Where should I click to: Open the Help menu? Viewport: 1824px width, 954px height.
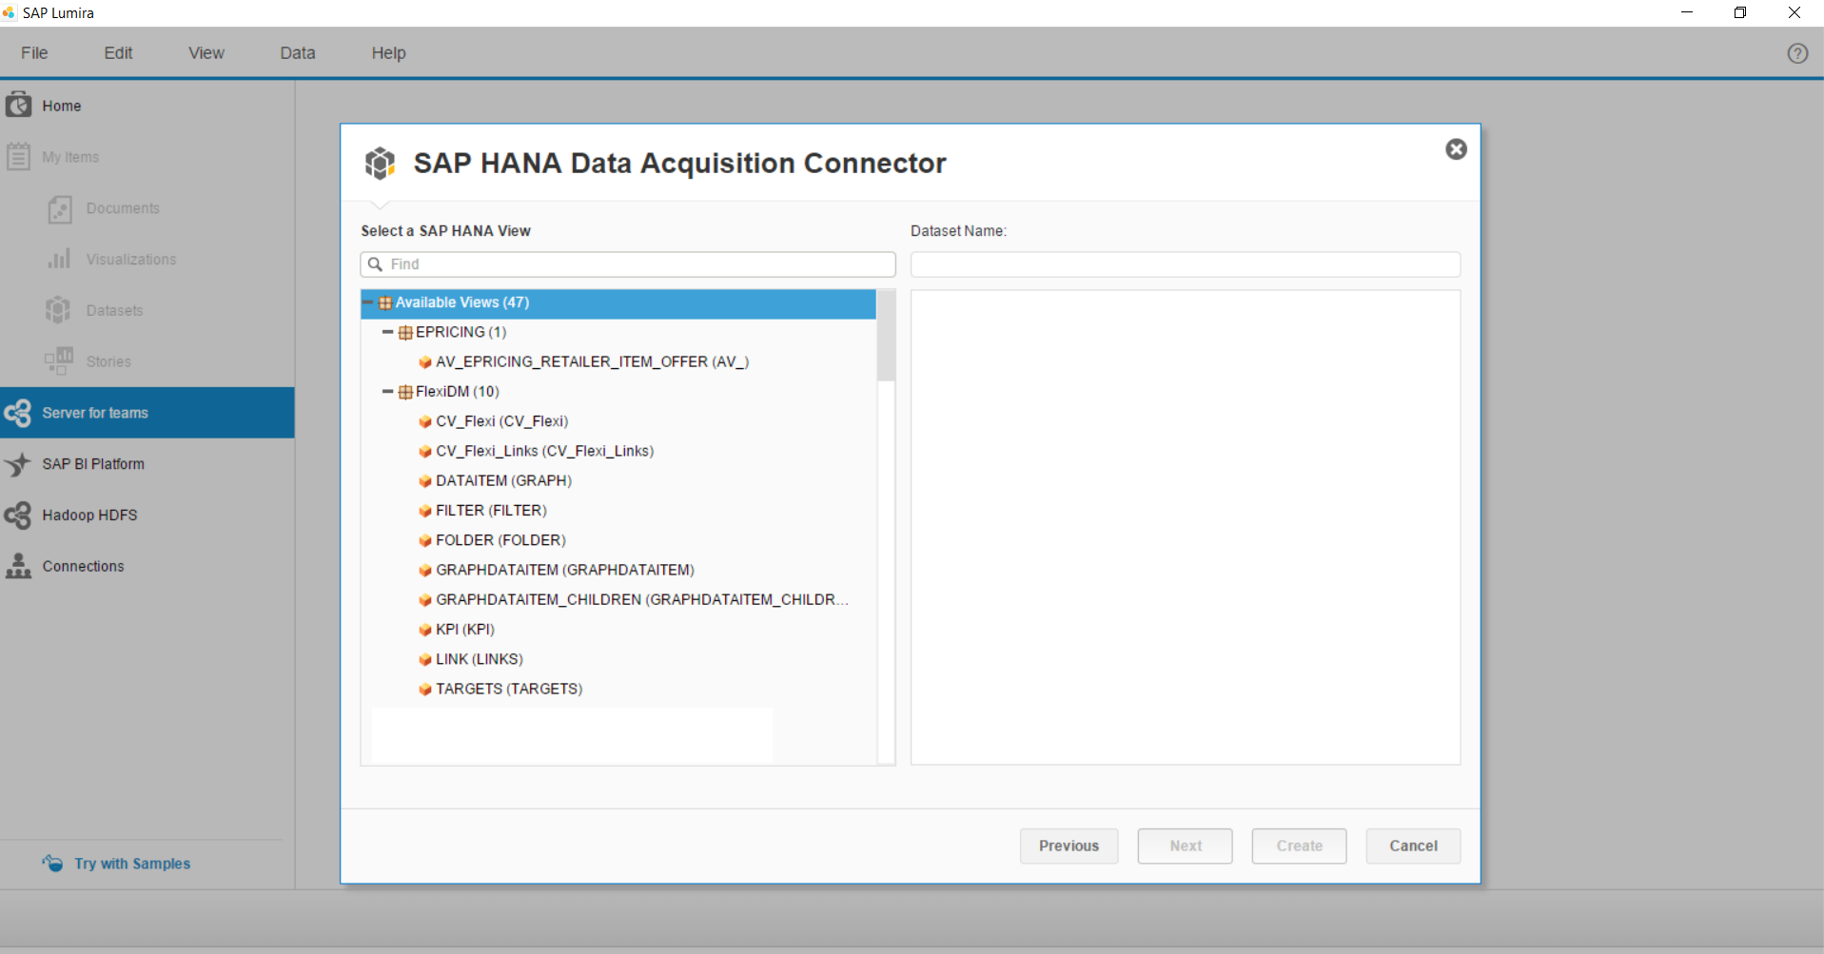click(388, 53)
